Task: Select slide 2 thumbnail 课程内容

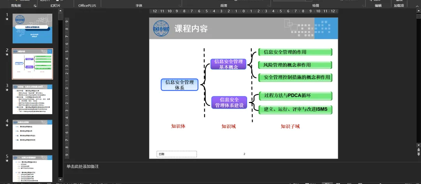Action: coord(32,64)
